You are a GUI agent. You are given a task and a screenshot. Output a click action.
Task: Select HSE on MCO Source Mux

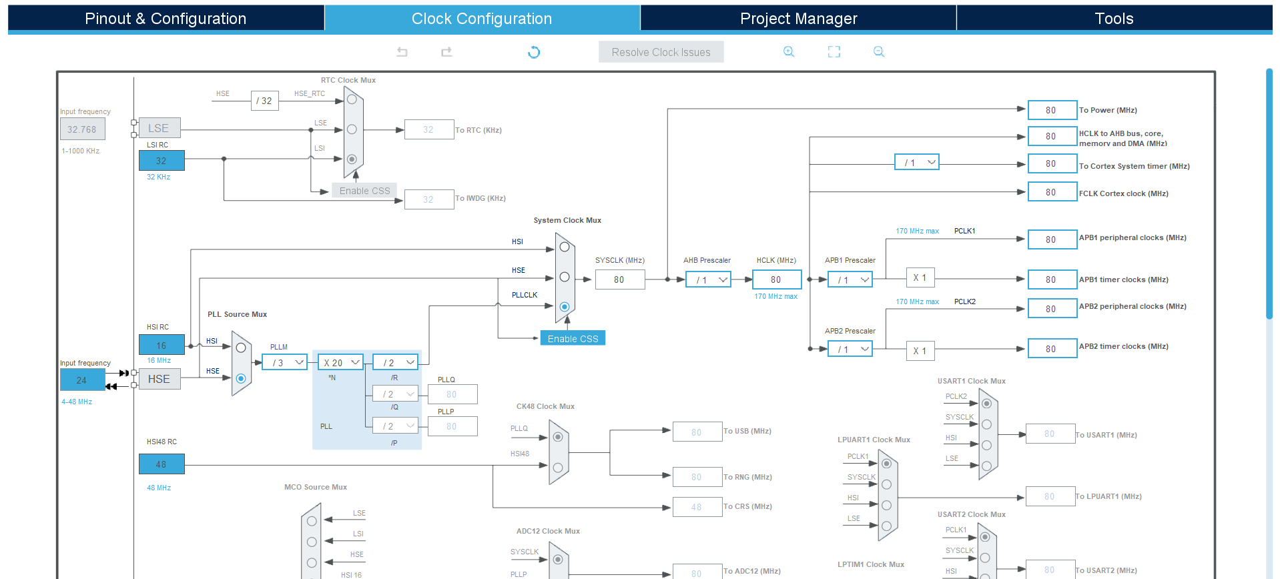pos(312,562)
